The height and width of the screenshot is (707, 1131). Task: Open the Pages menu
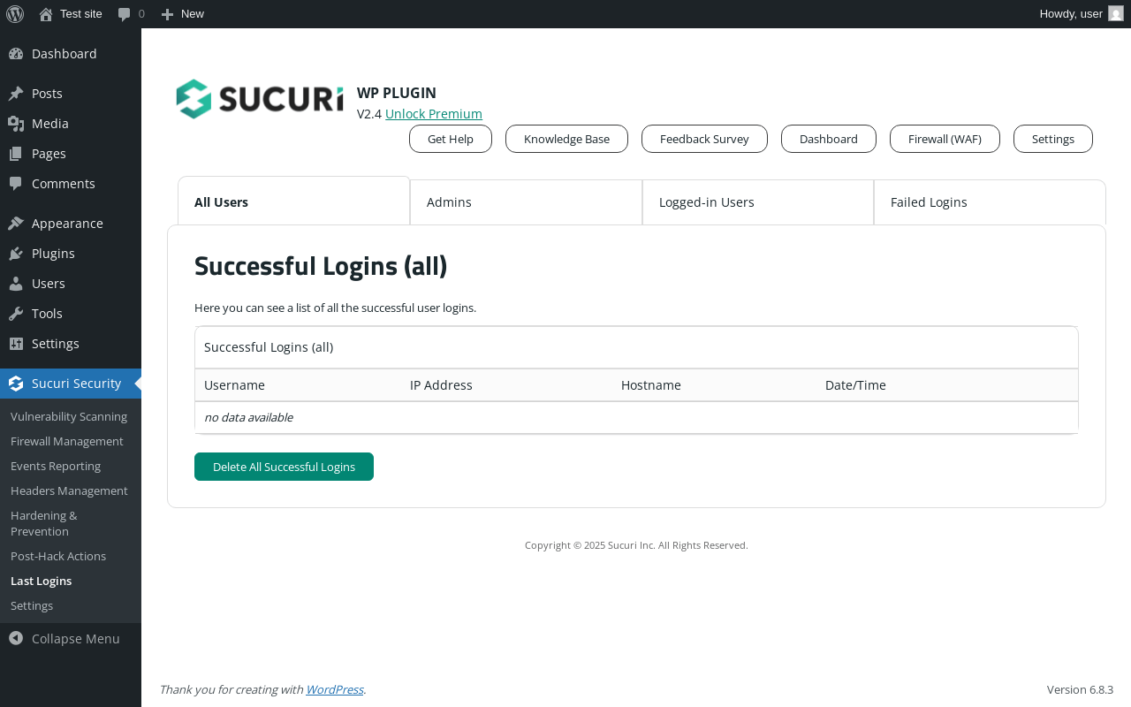(x=71, y=154)
